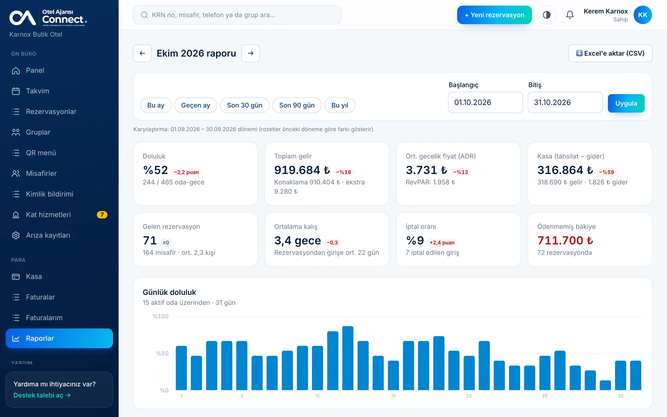
Task: Click the Raporlar chart icon
Action: tap(16, 338)
